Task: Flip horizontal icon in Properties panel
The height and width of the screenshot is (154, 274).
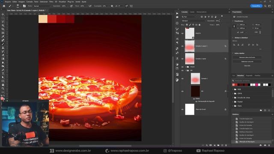Action: click(256, 32)
